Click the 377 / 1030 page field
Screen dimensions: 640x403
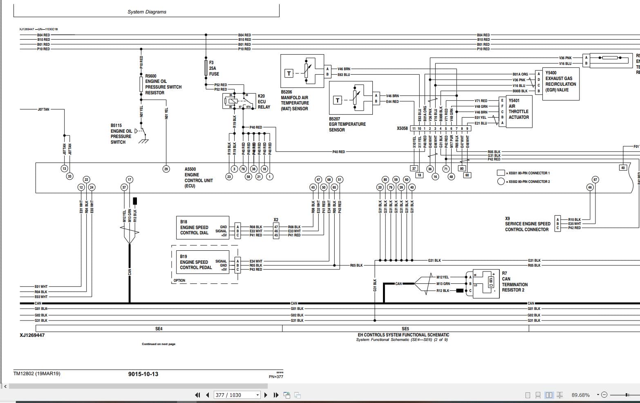[x=234, y=395]
